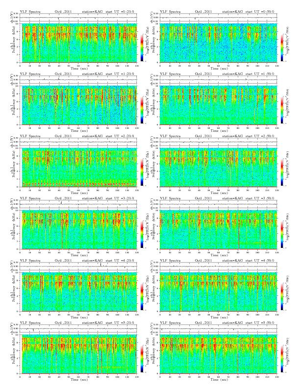Viewport: 300px width, 388px height.
Task: Select the title text 'start UT =3:20:0'
Action: pos(120,198)
